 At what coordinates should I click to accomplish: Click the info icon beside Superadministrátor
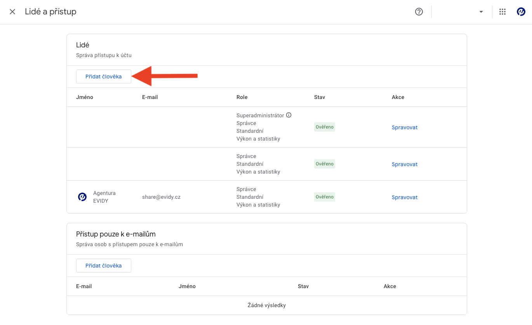[289, 115]
